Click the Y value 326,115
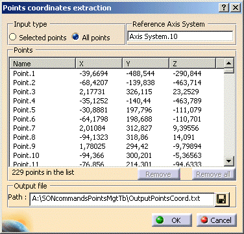The width and height of the screenshot is (244, 234). pos(140,92)
